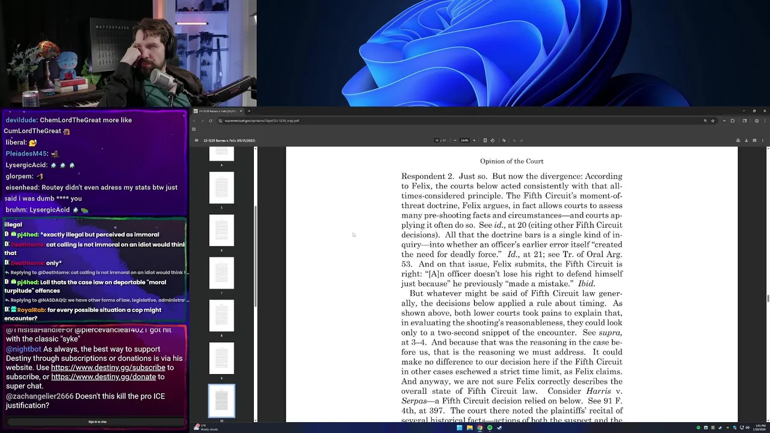The width and height of the screenshot is (770, 433).
Task: Go forward in browser history
Action: coord(203,121)
